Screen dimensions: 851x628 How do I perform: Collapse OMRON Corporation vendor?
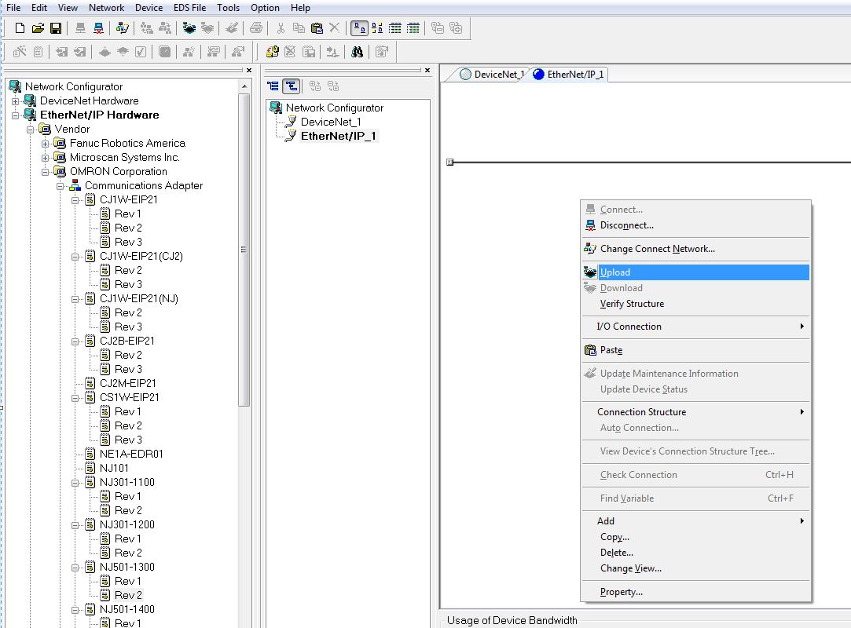click(46, 172)
